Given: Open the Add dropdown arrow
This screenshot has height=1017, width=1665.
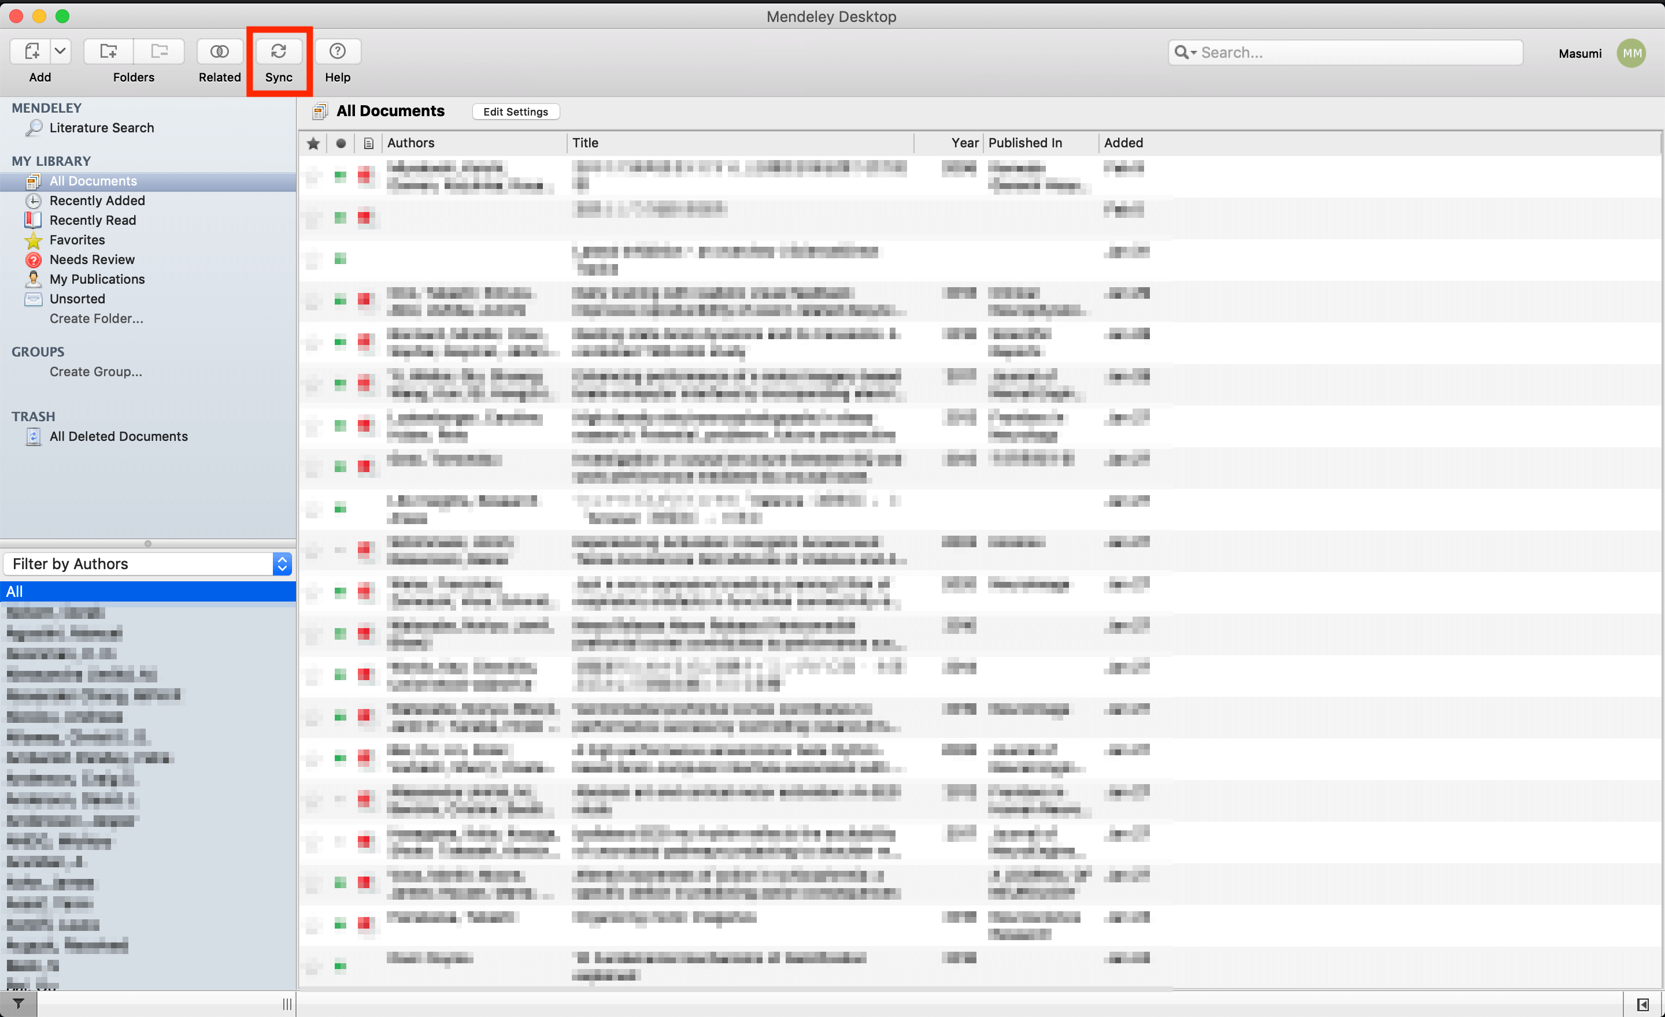Looking at the screenshot, I should coord(60,51).
